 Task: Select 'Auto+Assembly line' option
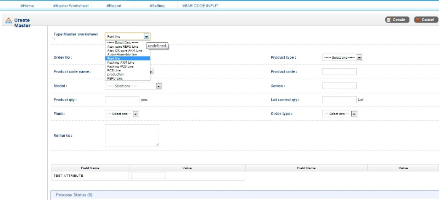click(x=128, y=54)
